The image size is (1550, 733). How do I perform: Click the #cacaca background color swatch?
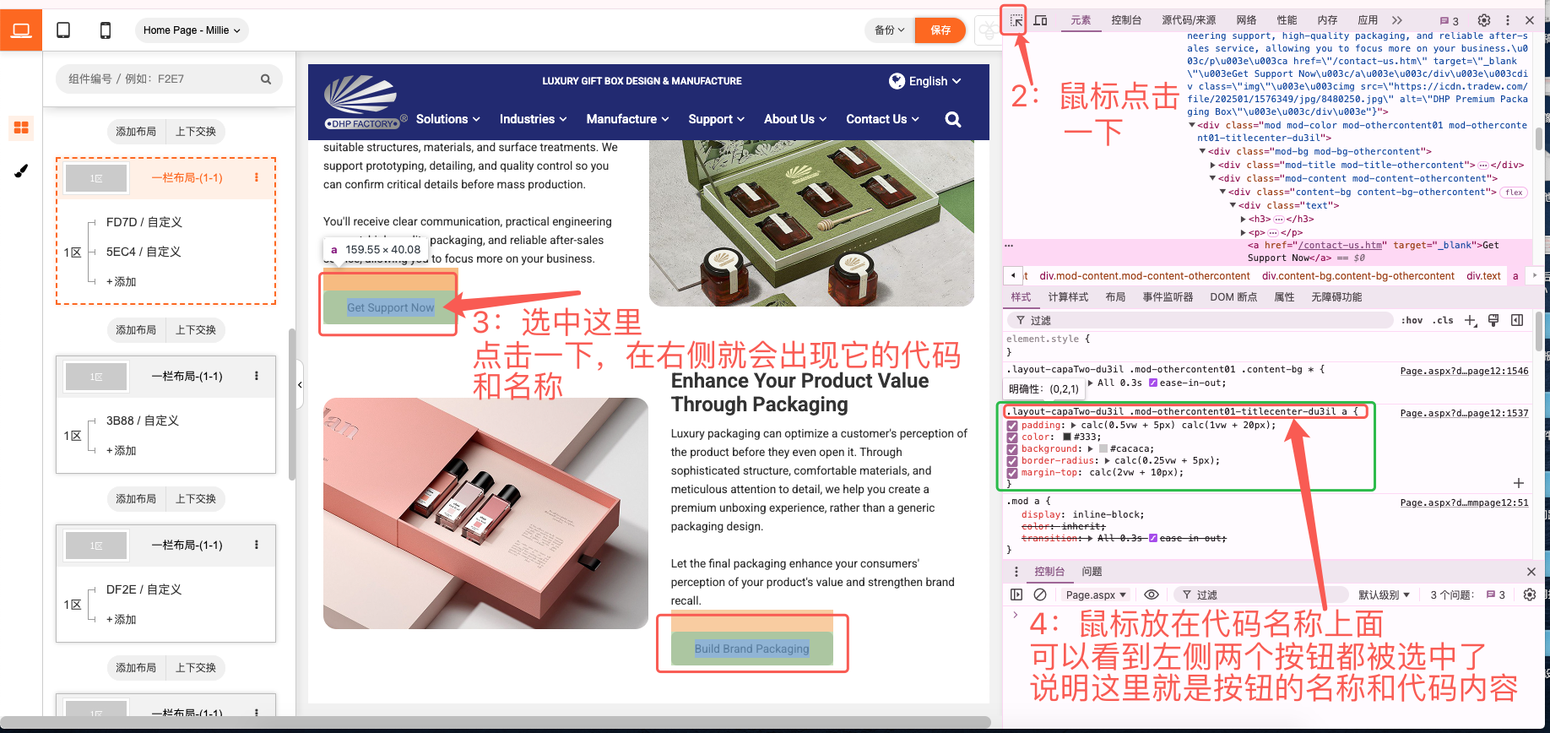tap(1103, 449)
